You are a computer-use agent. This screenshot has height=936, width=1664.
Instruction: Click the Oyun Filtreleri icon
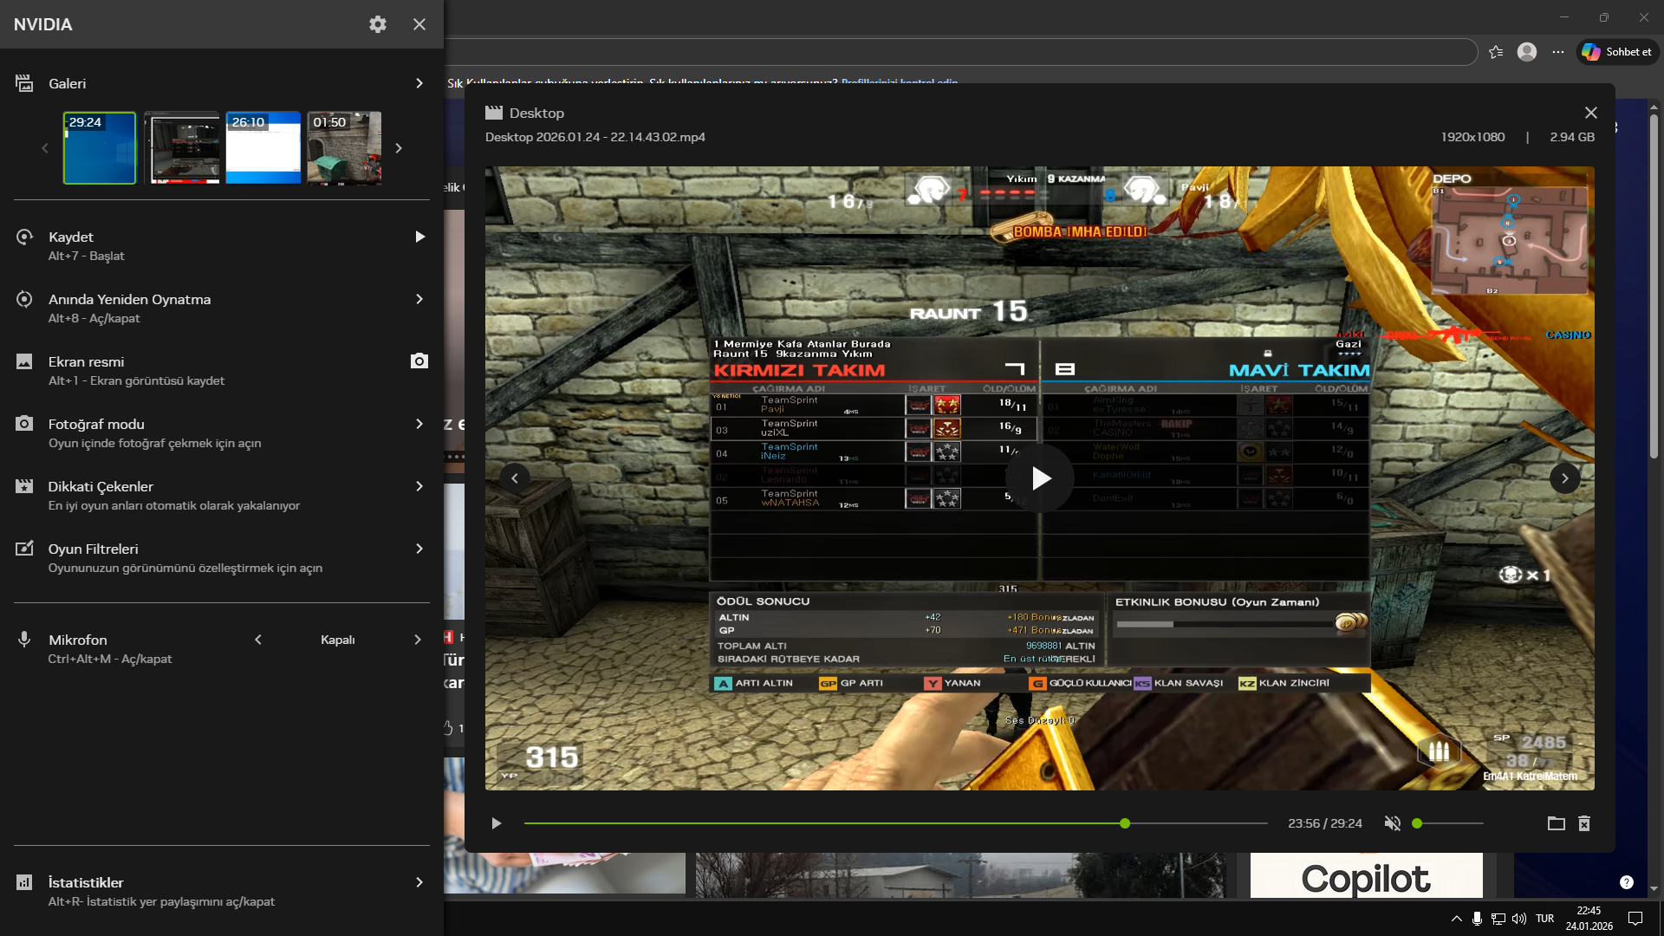[24, 549]
